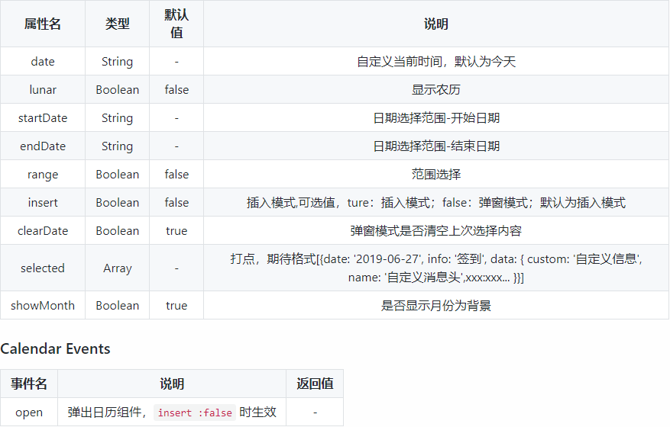Click 'true' default in showMonth row

[x=176, y=306]
